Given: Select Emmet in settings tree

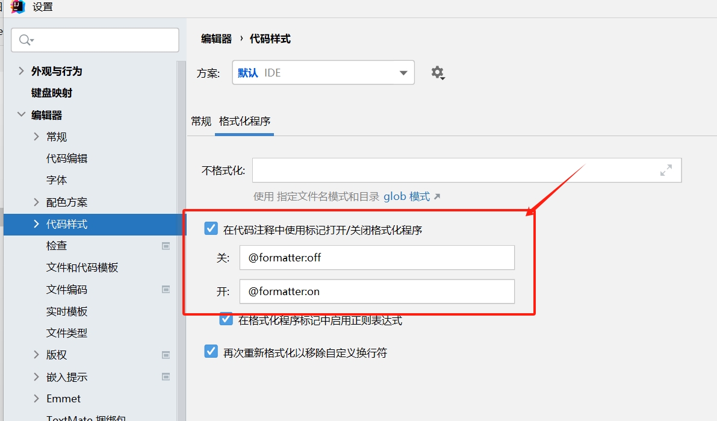Looking at the screenshot, I should (64, 399).
